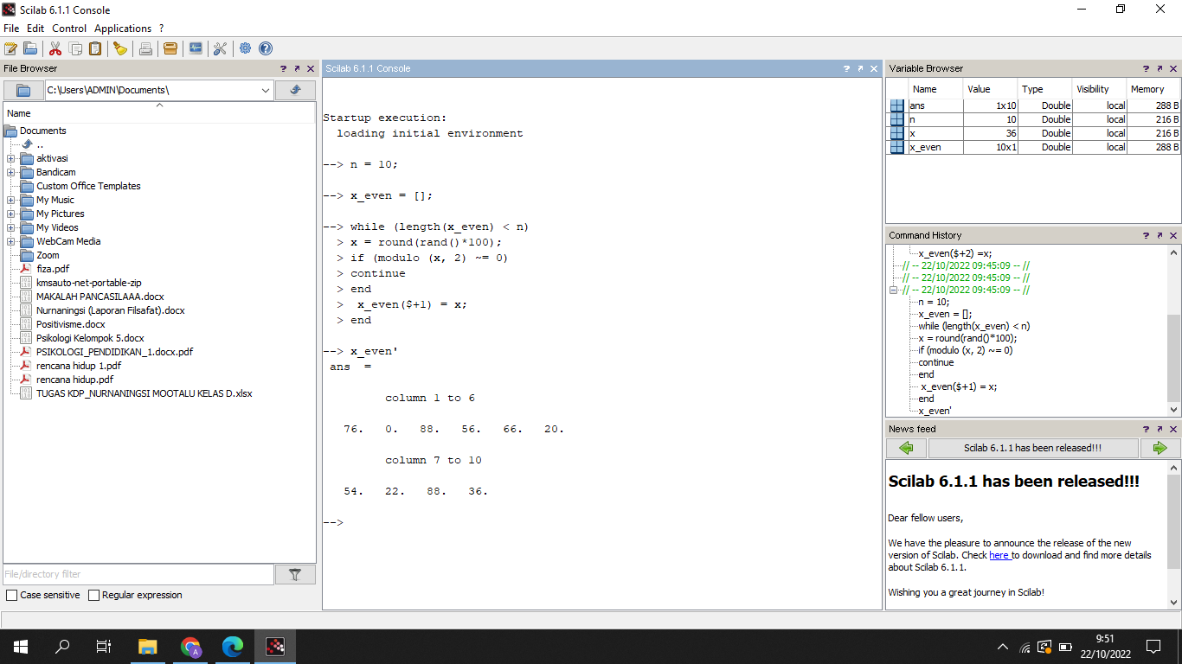Collapse the latest Command History session
Image resolution: width=1182 pixels, height=664 pixels.
895,290
